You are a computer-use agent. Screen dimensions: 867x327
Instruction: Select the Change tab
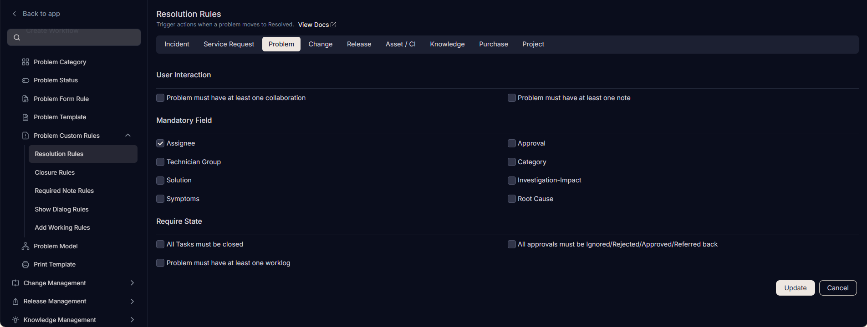click(x=321, y=44)
